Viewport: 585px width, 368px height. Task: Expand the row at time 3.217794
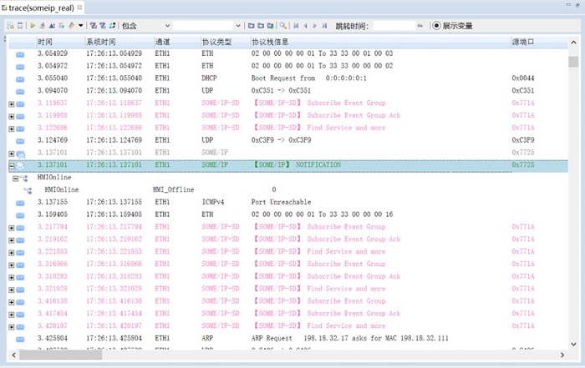[x=12, y=228]
